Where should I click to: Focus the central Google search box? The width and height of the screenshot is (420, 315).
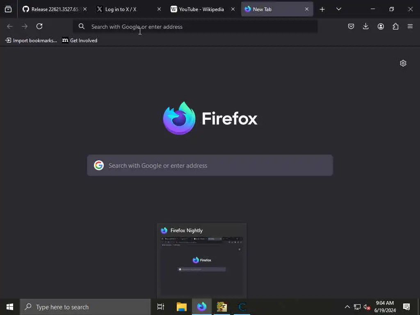tap(210, 165)
